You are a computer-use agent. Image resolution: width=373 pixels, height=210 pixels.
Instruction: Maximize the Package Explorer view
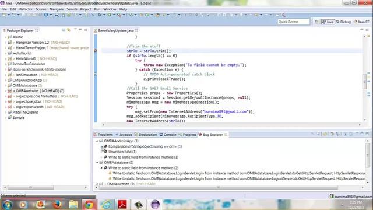coord(86,30)
